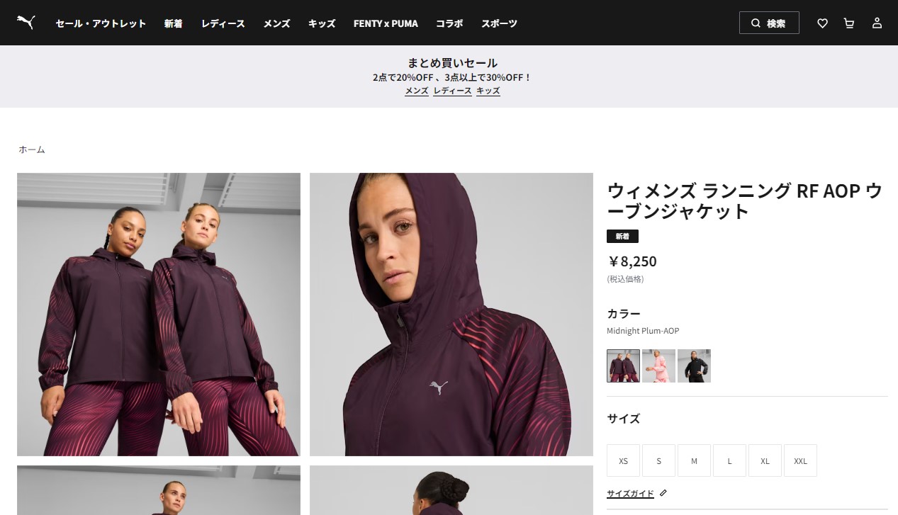Choose size L option
The width and height of the screenshot is (898, 515).
click(x=729, y=460)
